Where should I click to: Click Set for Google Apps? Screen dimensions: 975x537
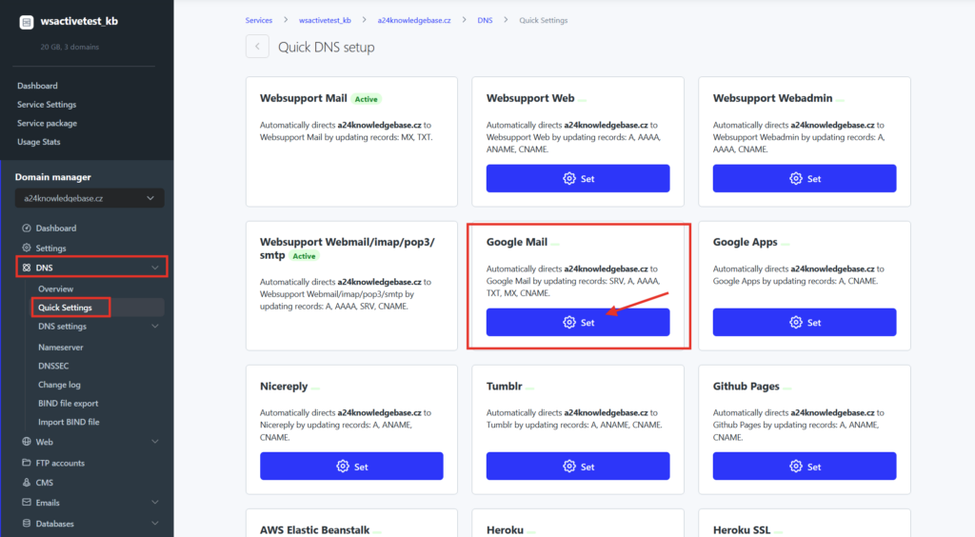click(x=804, y=322)
